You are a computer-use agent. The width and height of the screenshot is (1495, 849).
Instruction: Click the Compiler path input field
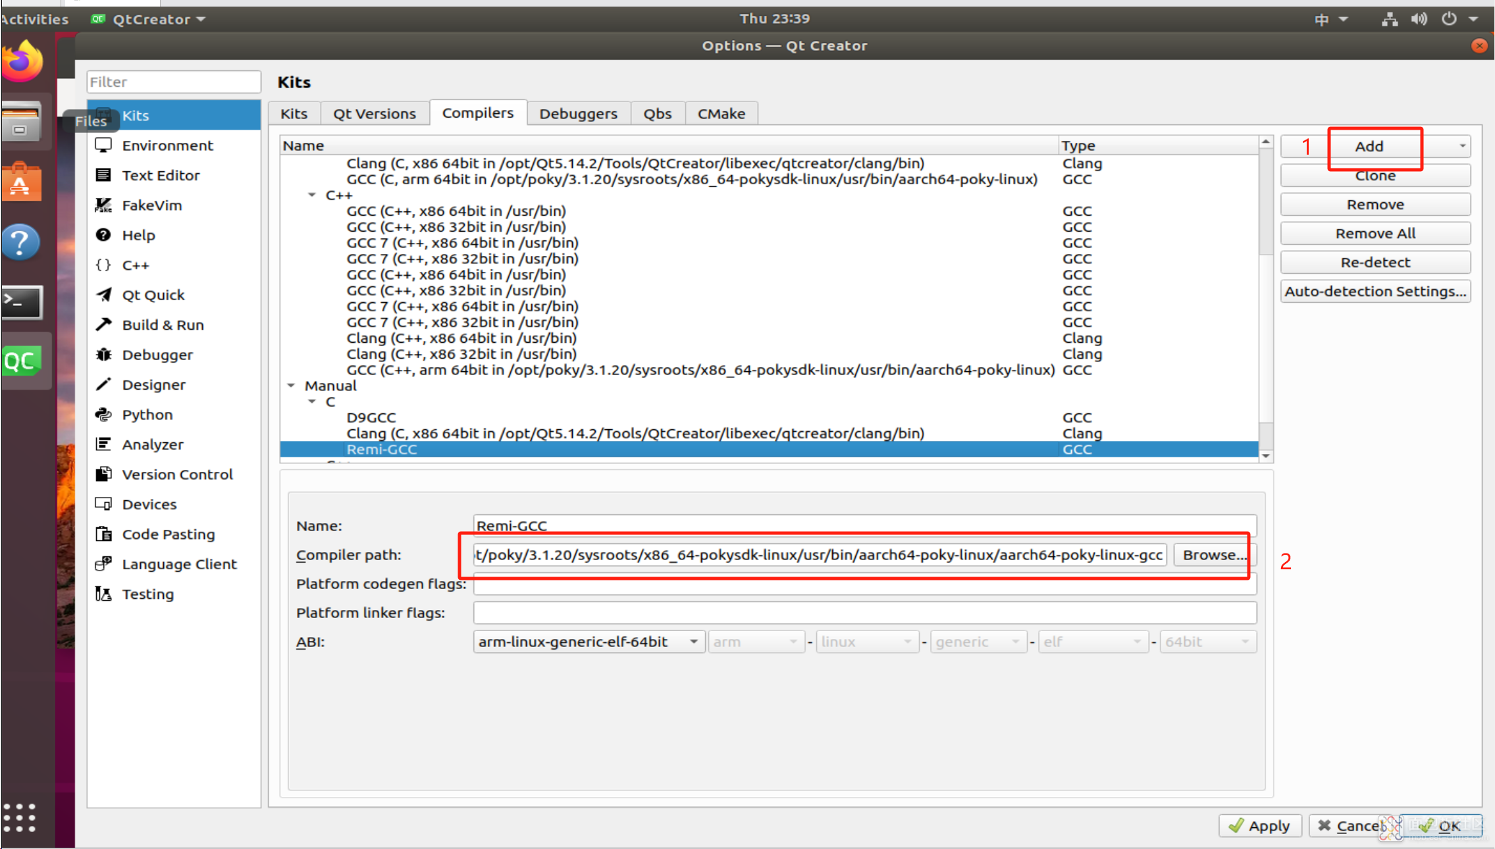pos(820,555)
